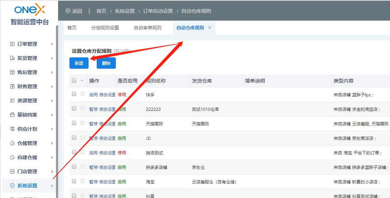
Task: Close the 自动仓库规则 tab
Action: (x=210, y=28)
